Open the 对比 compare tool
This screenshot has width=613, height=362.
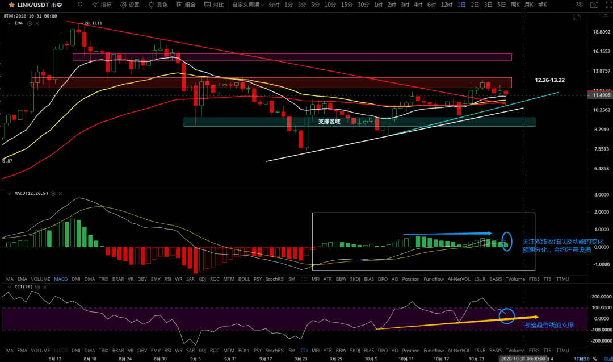tap(214, 5)
